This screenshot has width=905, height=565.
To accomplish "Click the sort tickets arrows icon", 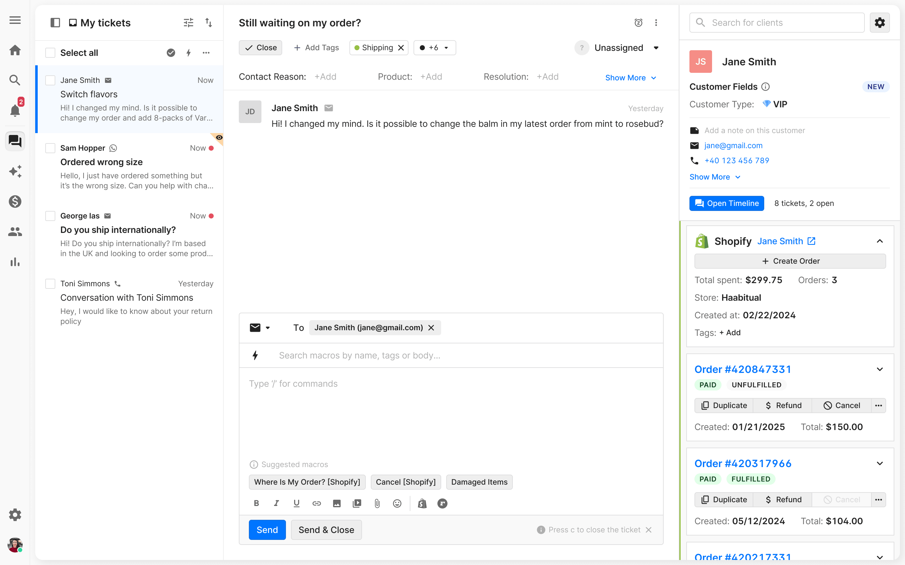I will (x=209, y=23).
